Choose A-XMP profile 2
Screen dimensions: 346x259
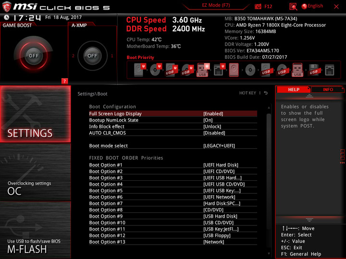coord(73,56)
